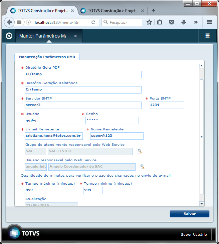Click the Diretório Geração Relatórios field
The image size is (219, 244).
click(x=83, y=90)
